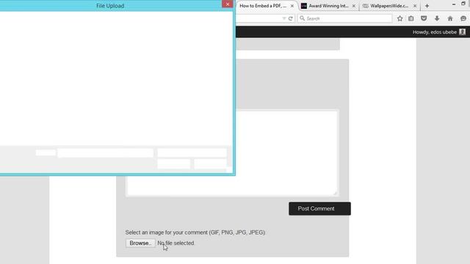Open the address bar history dropdown
Screen dimensions: 470x264
(284, 18)
